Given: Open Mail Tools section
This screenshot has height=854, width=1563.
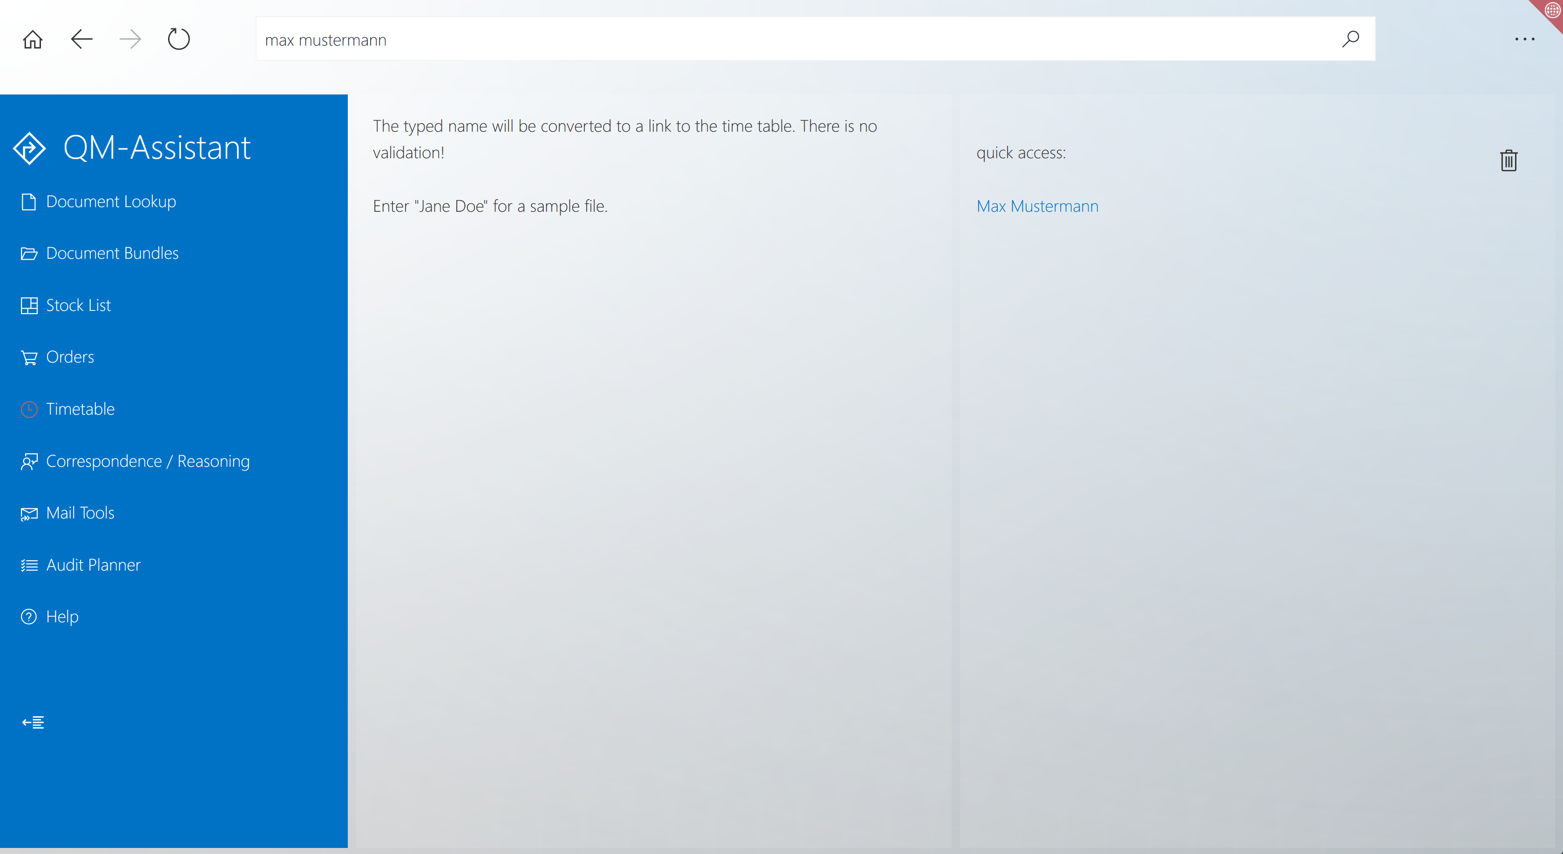Looking at the screenshot, I should 80,513.
